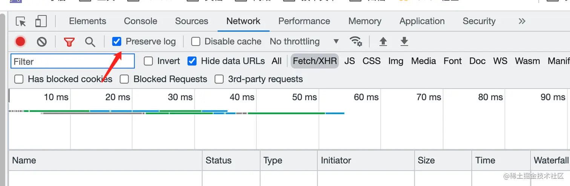Select the JS request type filter
570x186 pixels.
[x=349, y=61]
